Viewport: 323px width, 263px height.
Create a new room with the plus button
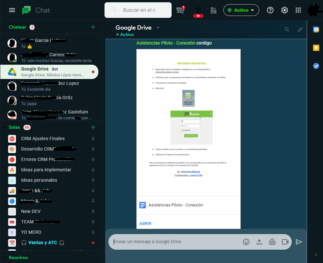[x=93, y=127]
